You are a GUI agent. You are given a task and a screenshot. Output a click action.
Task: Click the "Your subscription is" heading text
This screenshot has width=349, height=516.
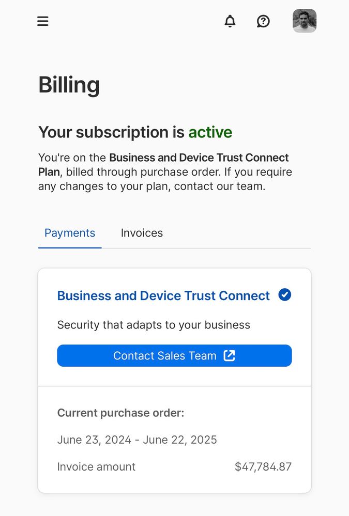tap(111, 132)
